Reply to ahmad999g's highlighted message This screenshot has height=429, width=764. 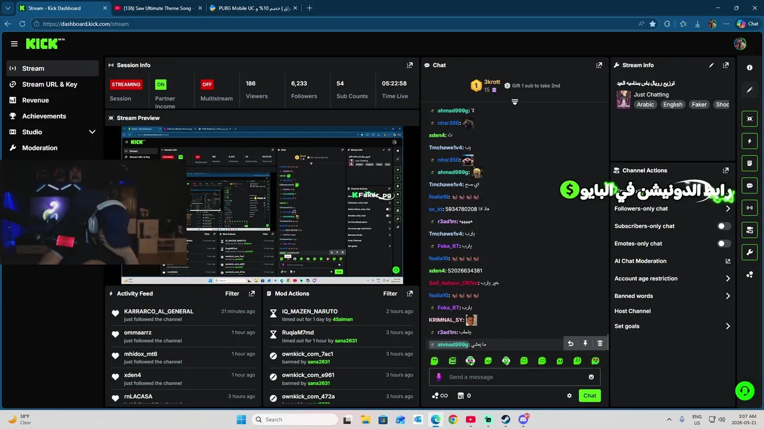[x=571, y=343]
